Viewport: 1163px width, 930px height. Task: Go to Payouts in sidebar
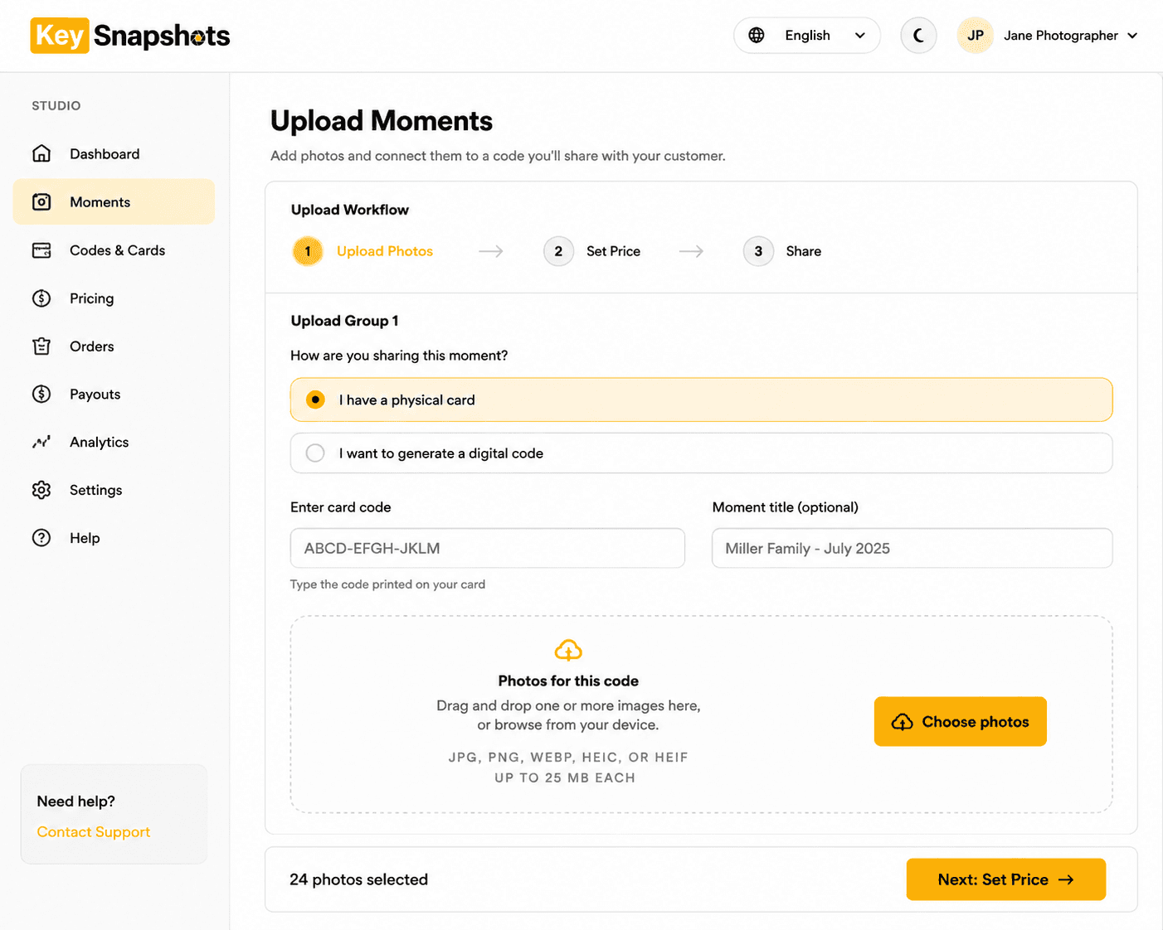[114, 394]
